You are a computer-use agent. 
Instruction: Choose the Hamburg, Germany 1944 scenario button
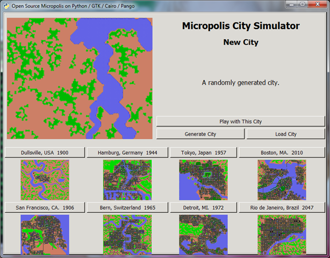(127, 153)
